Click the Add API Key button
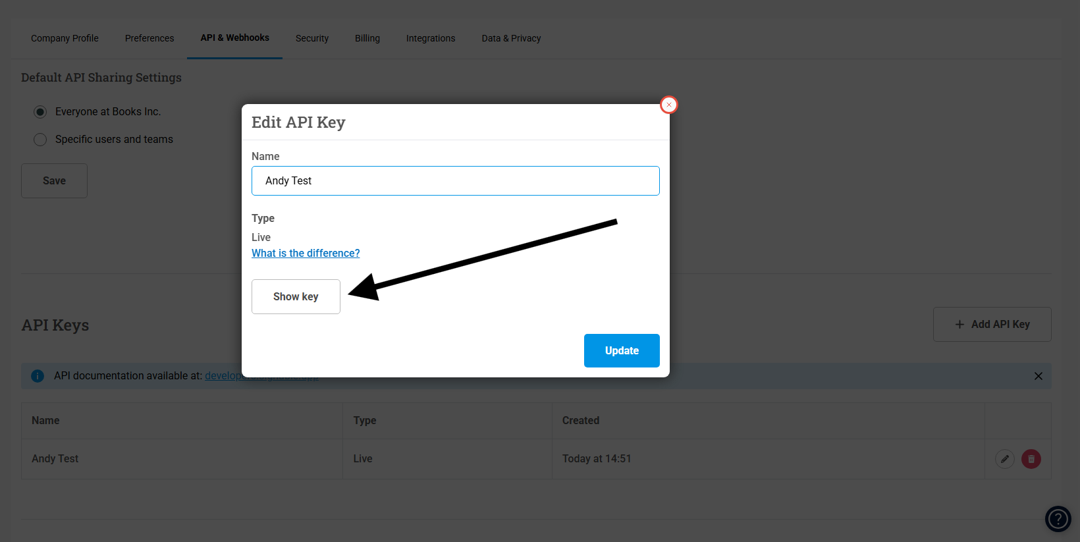The height and width of the screenshot is (542, 1080). (992, 324)
